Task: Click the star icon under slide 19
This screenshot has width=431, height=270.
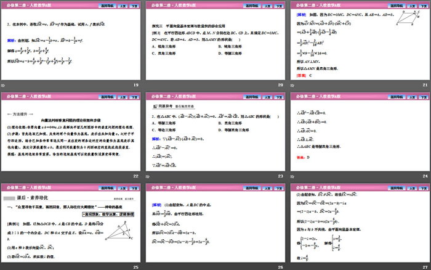Action: [4, 84]
